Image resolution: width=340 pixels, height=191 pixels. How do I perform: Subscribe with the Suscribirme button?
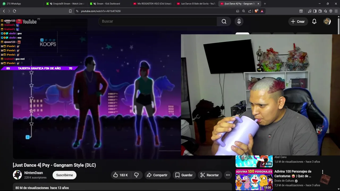[65, 175]
